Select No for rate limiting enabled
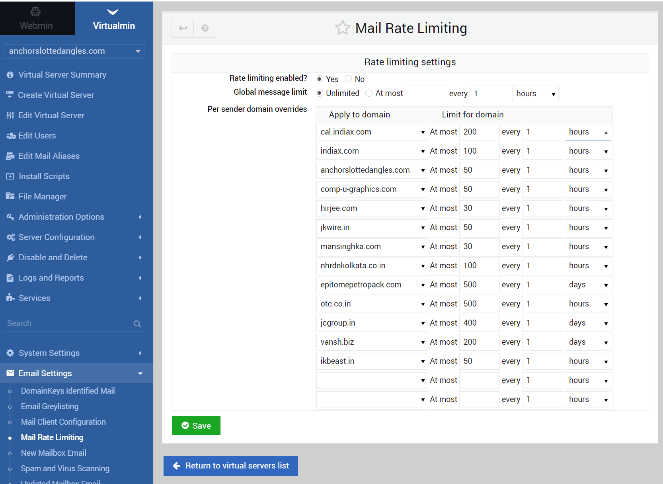 (x=348, y=79)
